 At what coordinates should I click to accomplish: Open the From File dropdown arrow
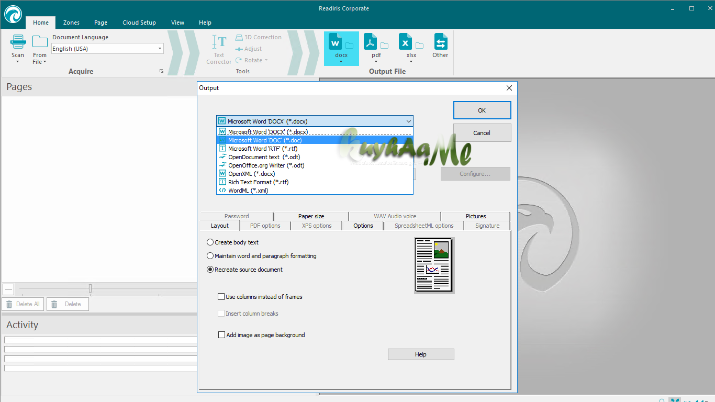44,62
